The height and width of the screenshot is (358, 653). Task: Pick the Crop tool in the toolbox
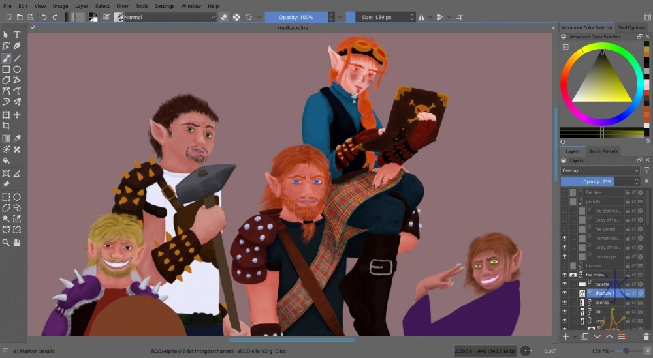pos(6,126)
